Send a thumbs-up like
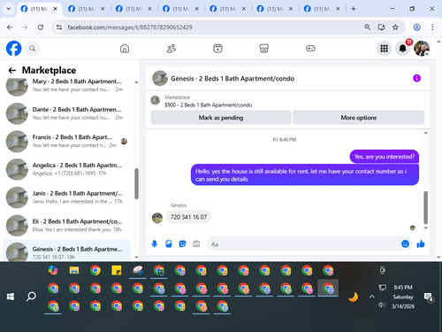This screenshot has height=332, width=442. (421, 243)
